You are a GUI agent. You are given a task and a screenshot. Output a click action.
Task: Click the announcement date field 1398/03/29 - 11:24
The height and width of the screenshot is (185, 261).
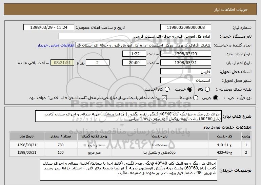point(49,27)
